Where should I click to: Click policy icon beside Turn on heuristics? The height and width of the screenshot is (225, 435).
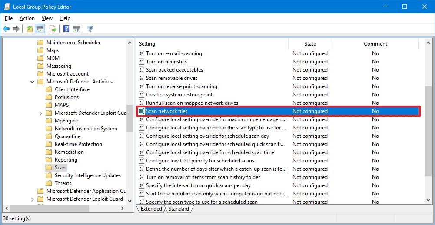pyautogui.click(x=142, y=62)
